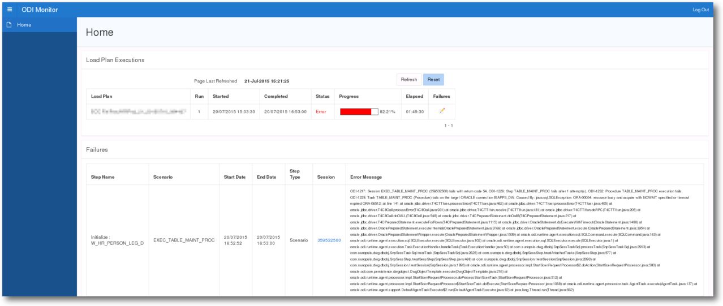Click the Scenario step type cell
723x306 pixels.
[x=299, y=240]
